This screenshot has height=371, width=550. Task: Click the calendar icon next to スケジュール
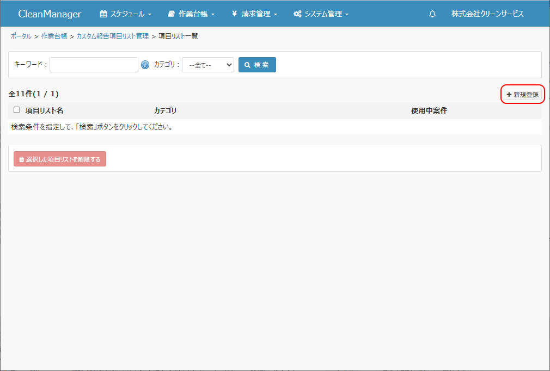pyautogui.click(x=103, y=14)
